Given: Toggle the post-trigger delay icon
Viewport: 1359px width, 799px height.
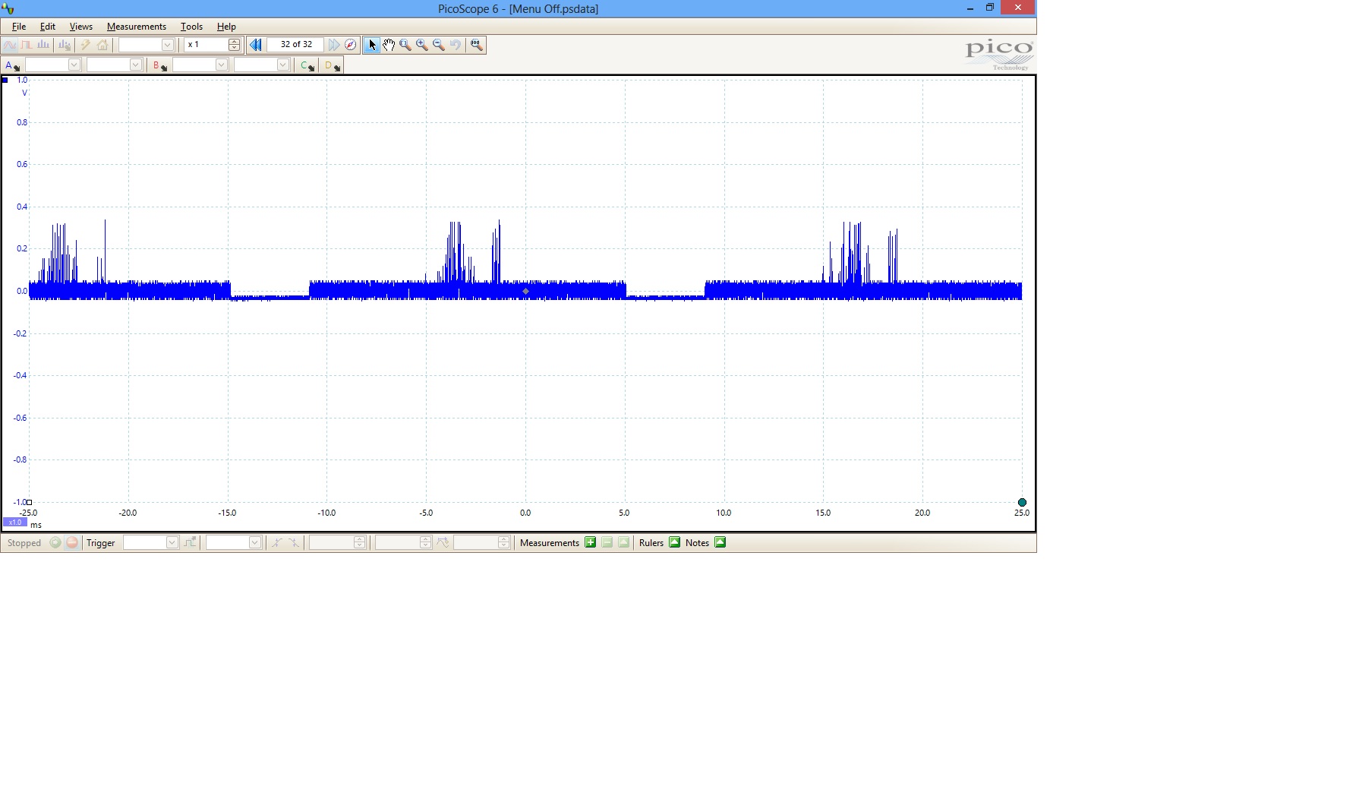Looking at the screenshot, I should tap(443, 542).
